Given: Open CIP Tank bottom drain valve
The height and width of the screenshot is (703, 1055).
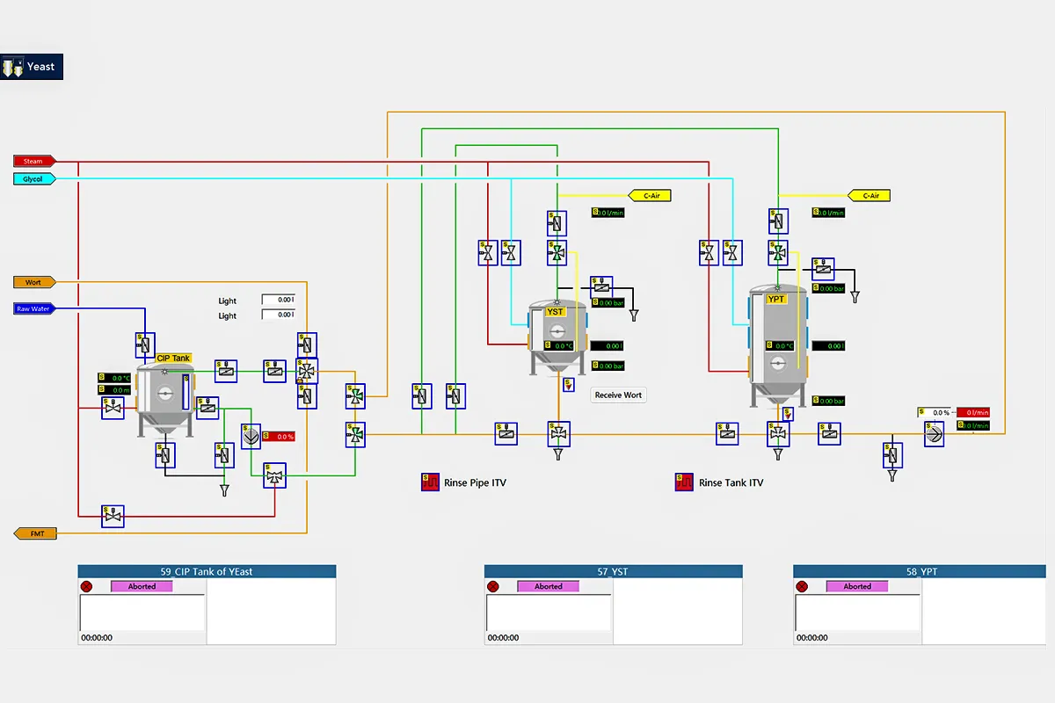Looking at the screenshot, I should (x=164, y=454).
